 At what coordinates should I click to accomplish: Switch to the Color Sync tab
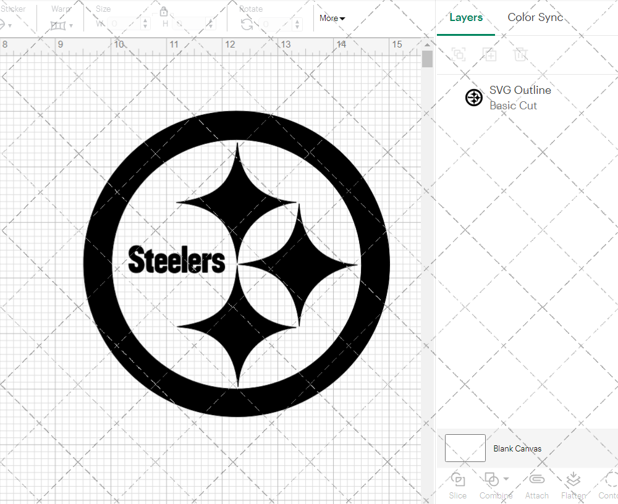[x=535, y=17]
